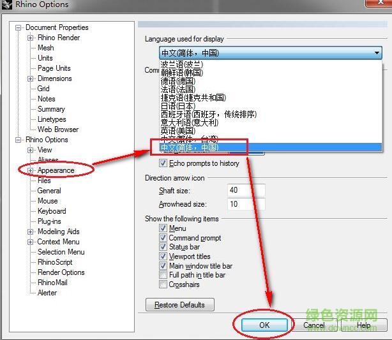Select Plug-ins tree item

pyautogui.click(x=49, y=221)
